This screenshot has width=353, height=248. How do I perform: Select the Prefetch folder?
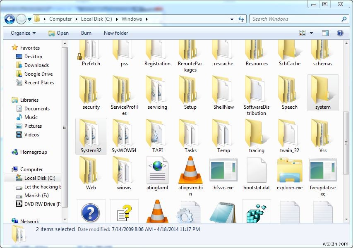pos(91,54)
